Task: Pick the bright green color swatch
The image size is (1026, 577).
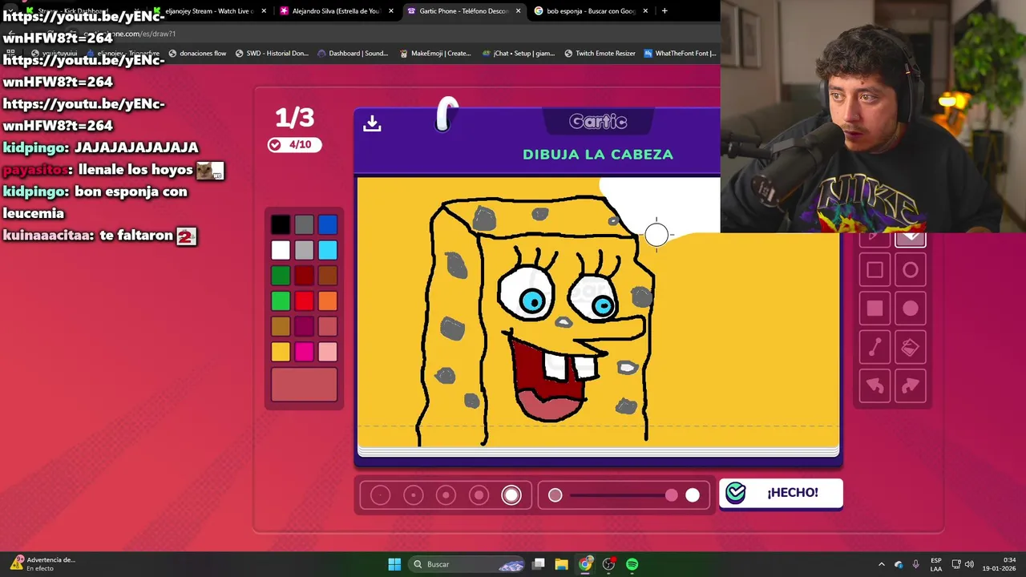Action: click(x=281, y=301)
